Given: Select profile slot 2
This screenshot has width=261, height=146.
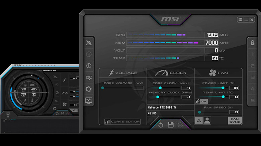Looking at the screenshot, I should tap(253, 66).
